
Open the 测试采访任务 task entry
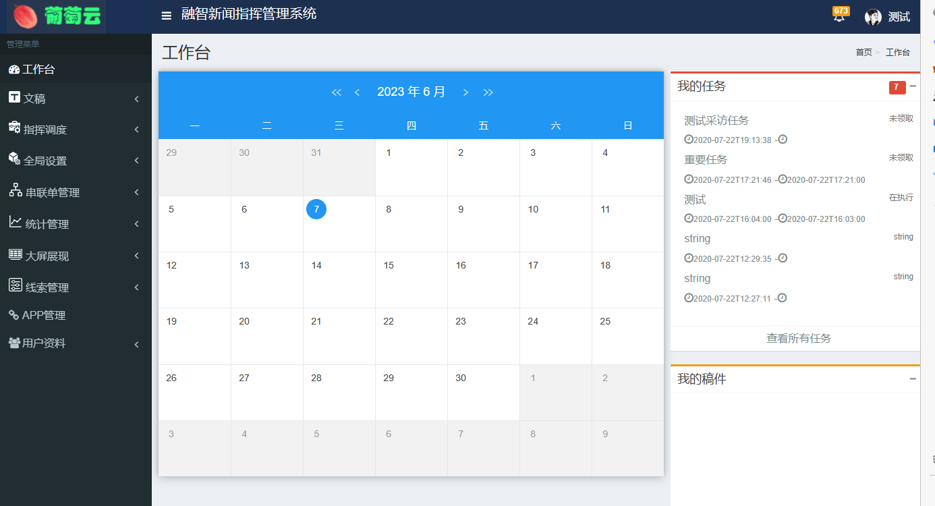point(716,121)
